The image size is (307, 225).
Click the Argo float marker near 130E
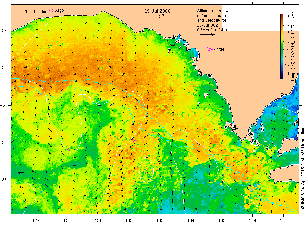point(69,150)
